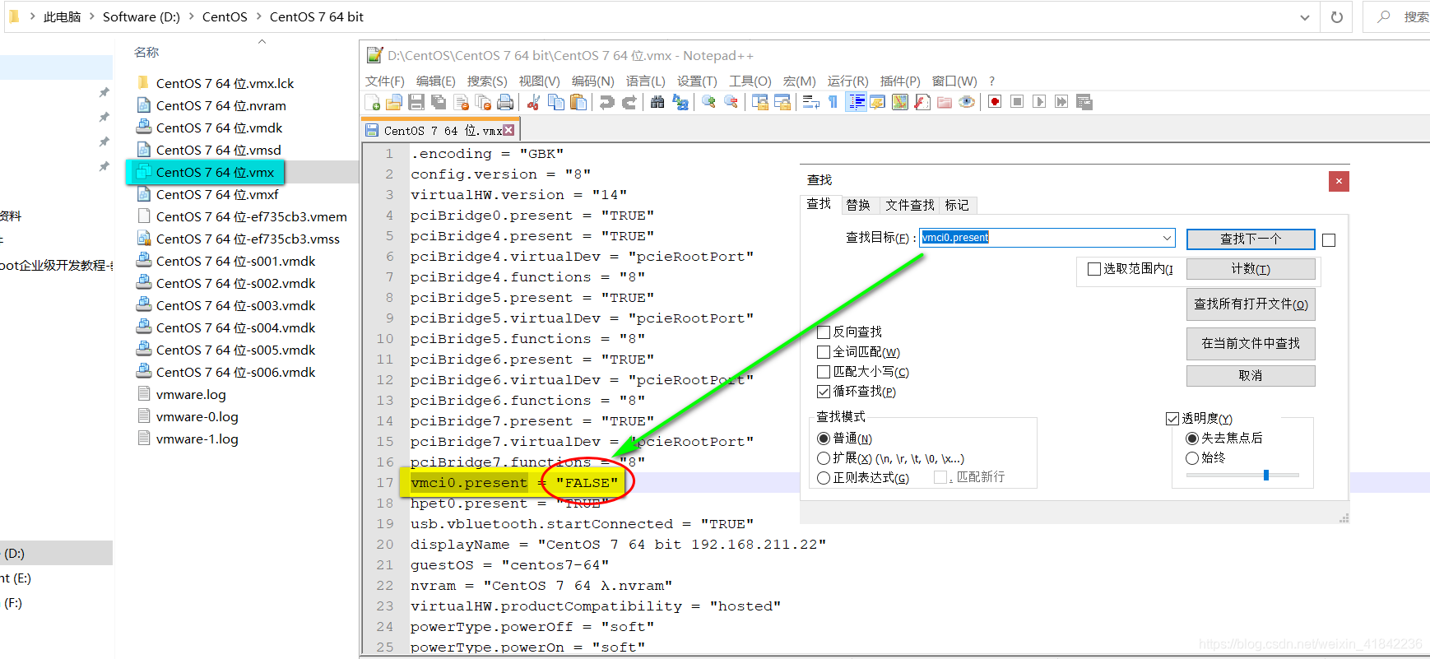This screenshot has width=1430, height=659.
Task: Toggle the 透明度 checkbox
Action: 1172,419
